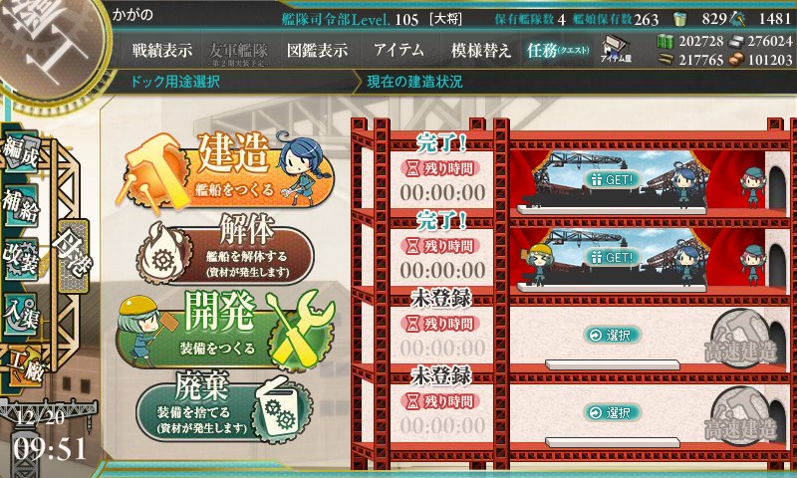Viewport: 797px width, 478px height.
Task: Claim the ship with second dock GET! button
Action: (613, 257)
